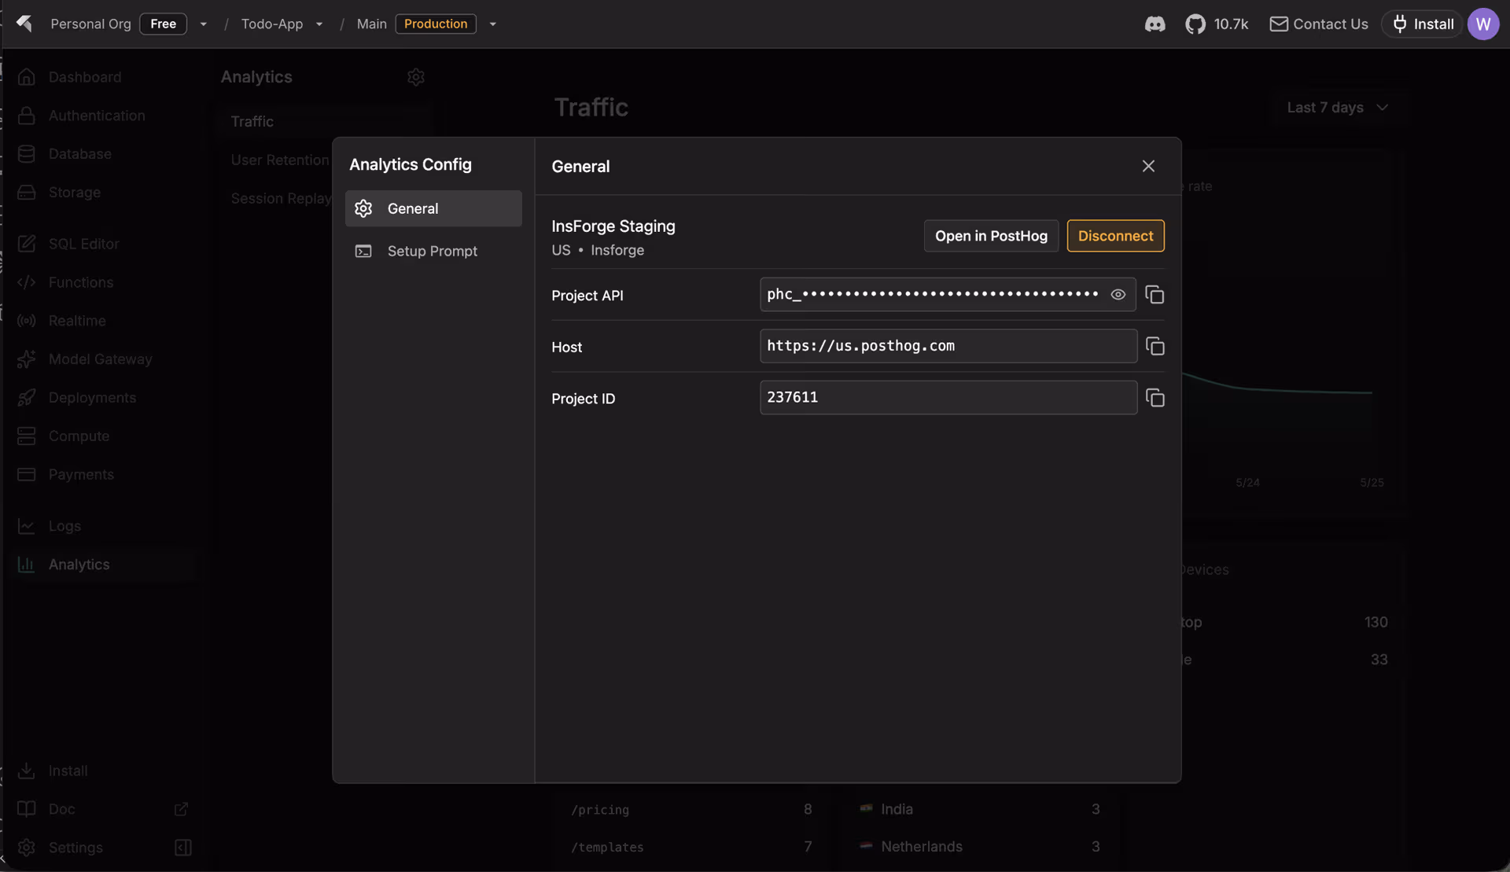Viewport: 1510px width, 872px height.
Task: Click the /pricing page row
Action: [691, 810]
